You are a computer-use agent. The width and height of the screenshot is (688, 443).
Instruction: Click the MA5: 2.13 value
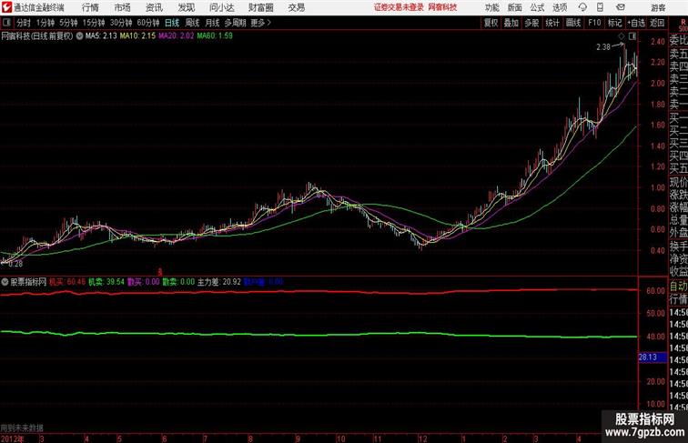[x=101, y=36]
